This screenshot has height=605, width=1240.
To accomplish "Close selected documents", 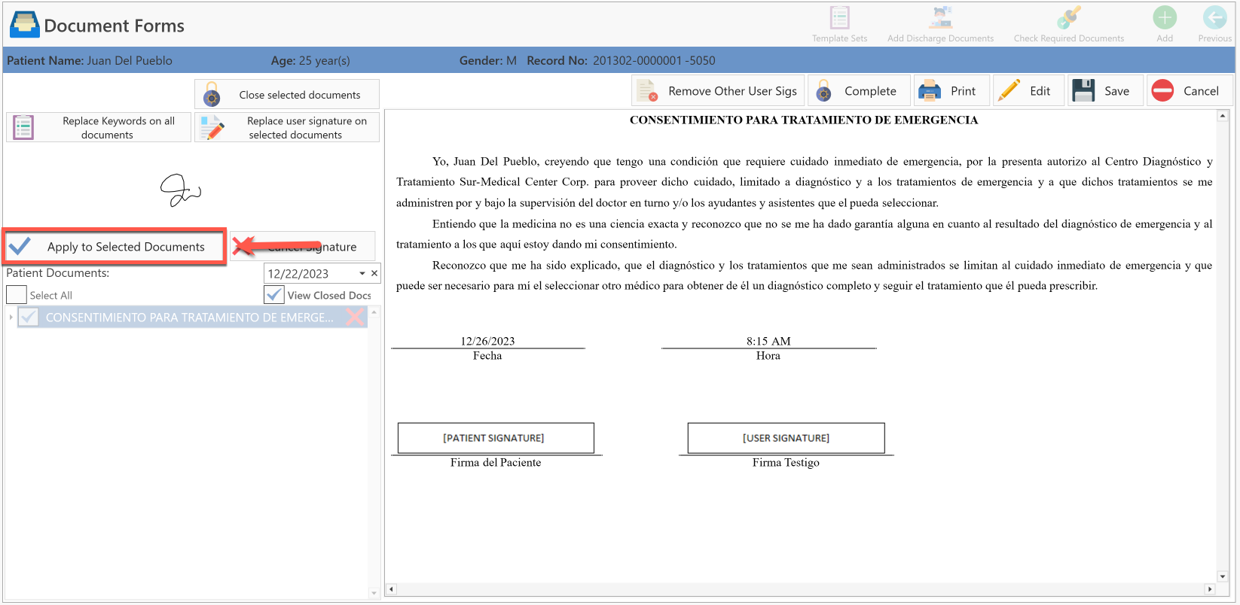I will [x=287, y=95].
